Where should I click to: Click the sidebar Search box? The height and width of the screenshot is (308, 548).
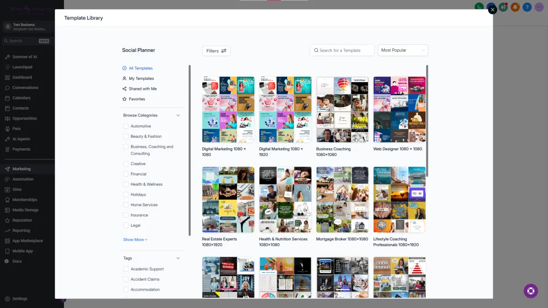tap(26, 41)
